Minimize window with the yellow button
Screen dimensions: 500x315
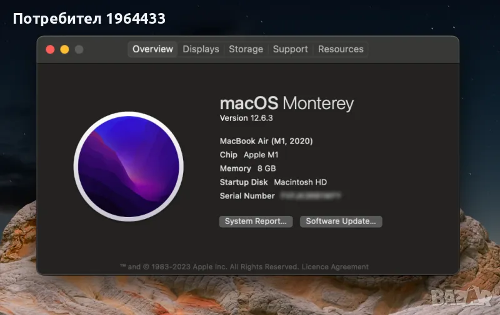pyautogui.click(x=64, y=49)
